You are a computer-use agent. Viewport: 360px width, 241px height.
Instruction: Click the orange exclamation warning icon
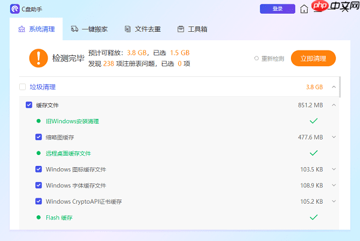click(x=38, y=58)
